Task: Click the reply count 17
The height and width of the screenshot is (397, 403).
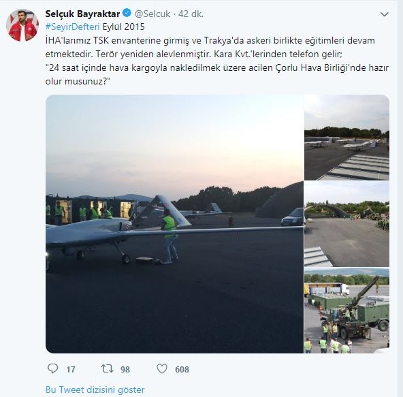Action: [x=71, y=370]
